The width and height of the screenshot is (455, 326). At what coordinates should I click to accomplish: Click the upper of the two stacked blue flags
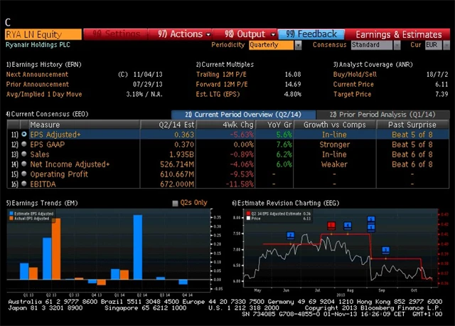pyautogui.click(x=371, y=219)
